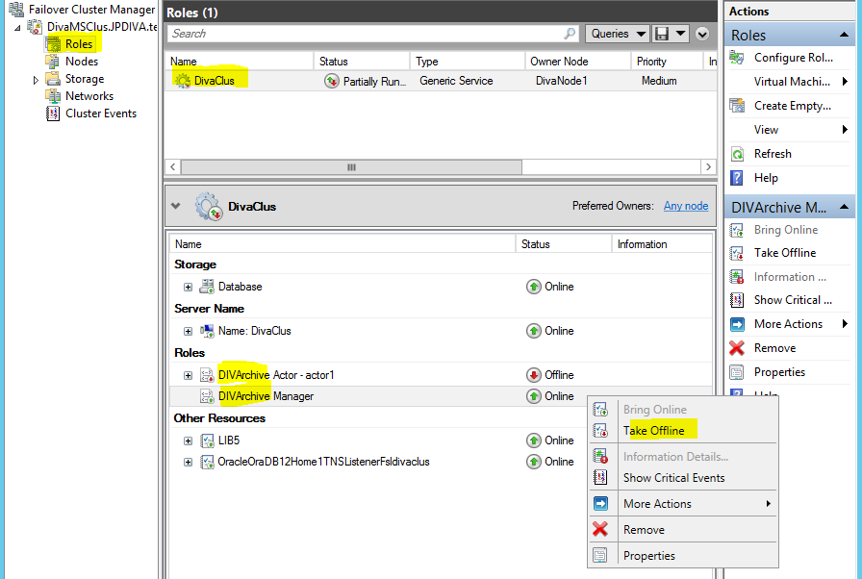Open Virtual Machines submenu in Actions
The image size is (862, 579).
click(x=792, y=82)
